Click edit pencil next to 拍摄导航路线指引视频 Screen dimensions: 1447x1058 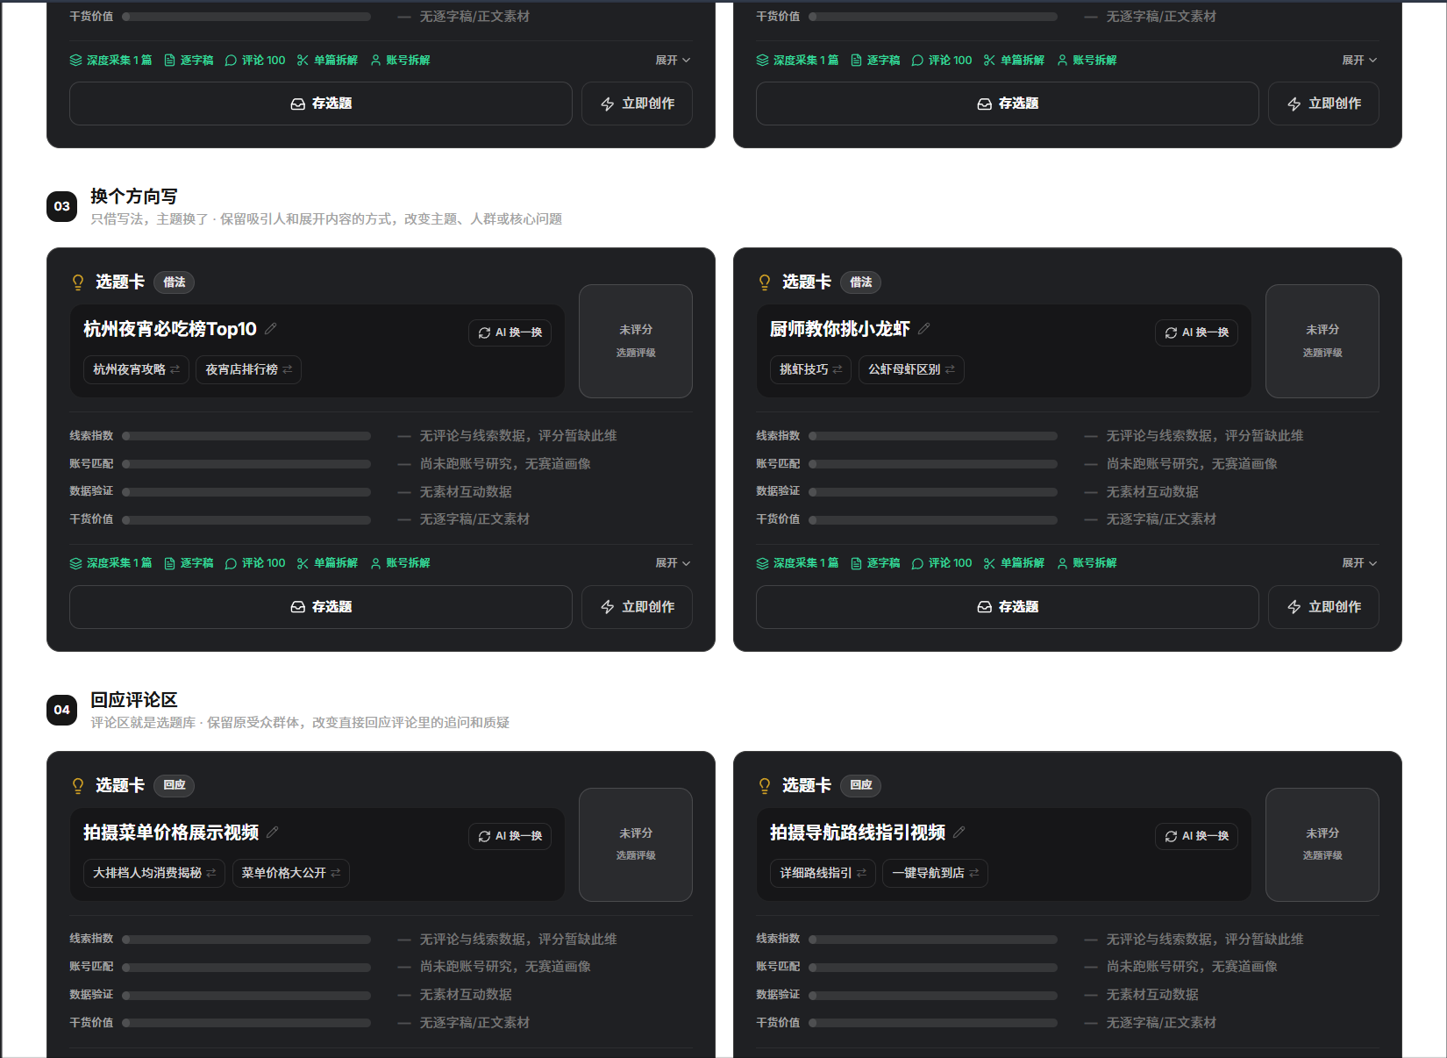click(959, 832)
